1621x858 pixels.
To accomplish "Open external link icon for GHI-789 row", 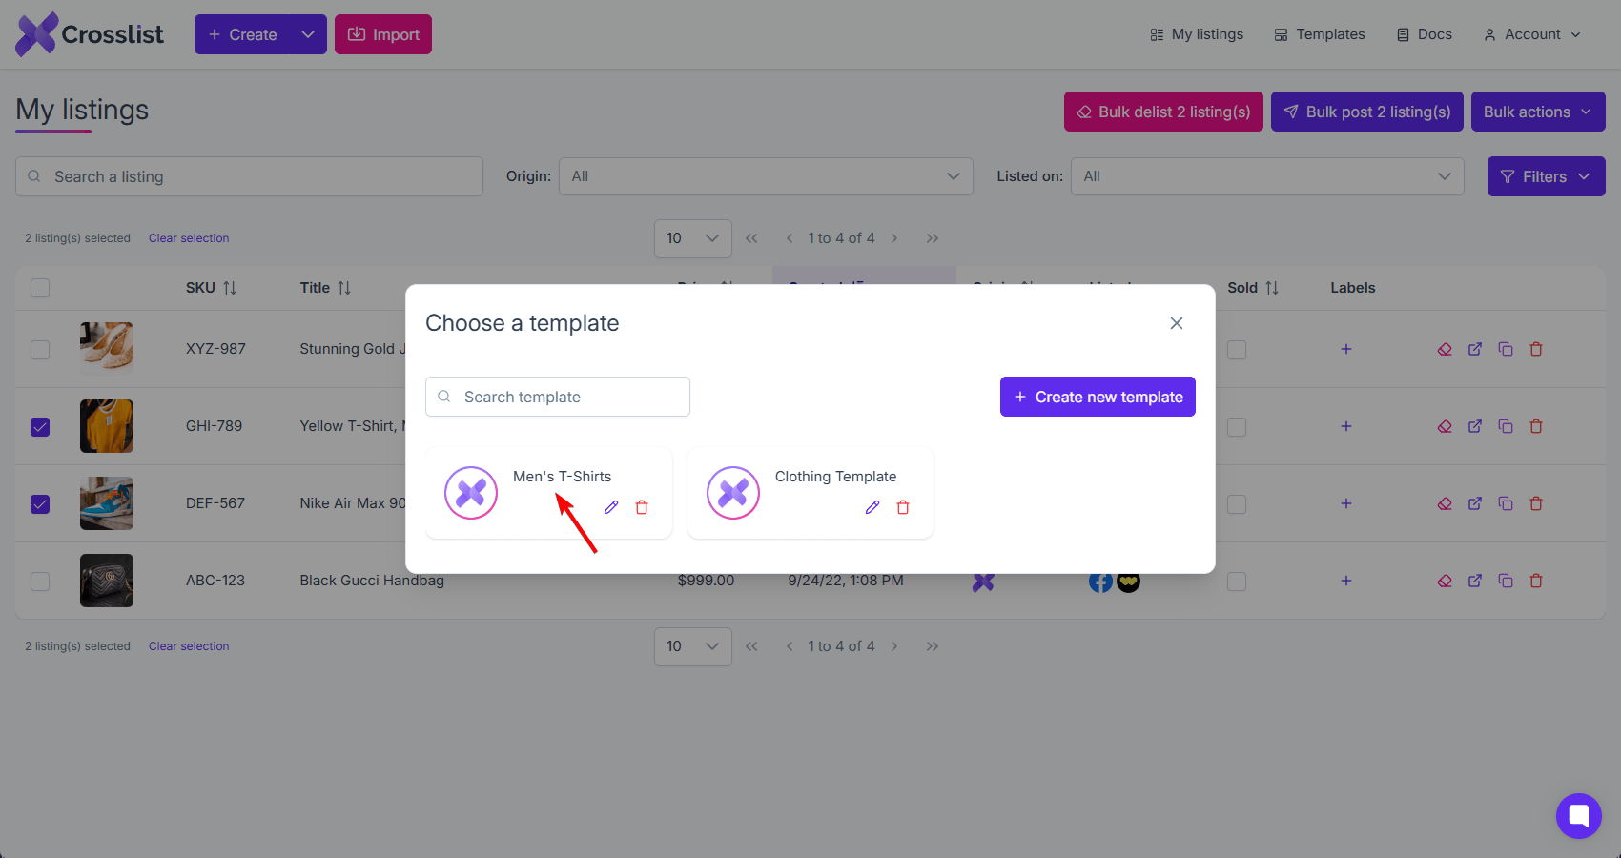I will tap(1475, 426).
